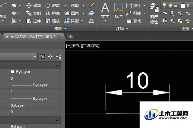The height and width of the screenshot is (128, 193).
Task: Collapse the first Properties section
Action: tap(57, 65)
